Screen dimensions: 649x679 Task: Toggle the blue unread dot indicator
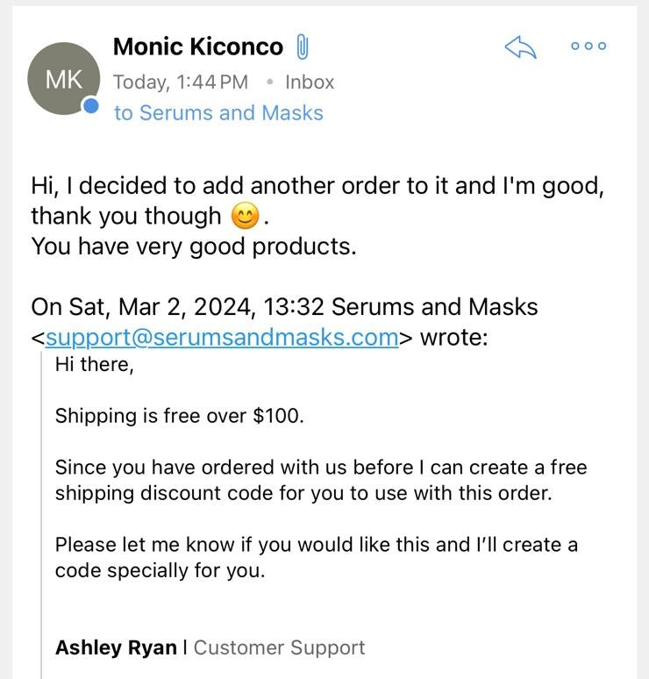[91, 105]
